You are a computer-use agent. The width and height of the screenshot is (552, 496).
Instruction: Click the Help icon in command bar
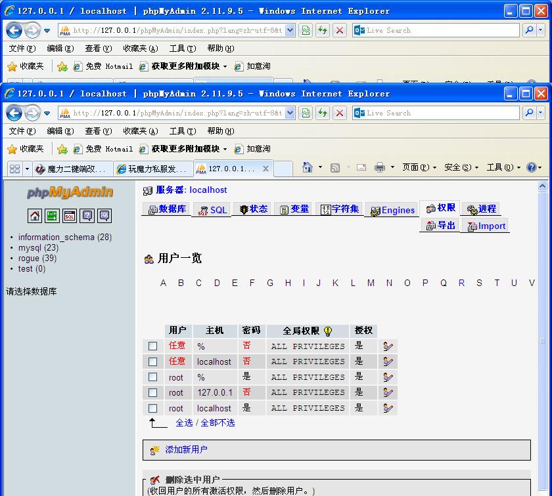click(531, 167)
